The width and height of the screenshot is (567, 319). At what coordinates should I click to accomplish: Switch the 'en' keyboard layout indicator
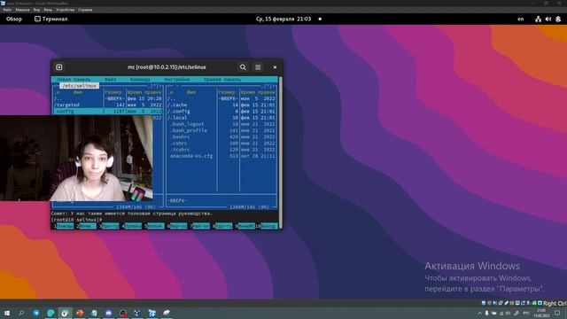pyautogui.click(x=521, y=19)
